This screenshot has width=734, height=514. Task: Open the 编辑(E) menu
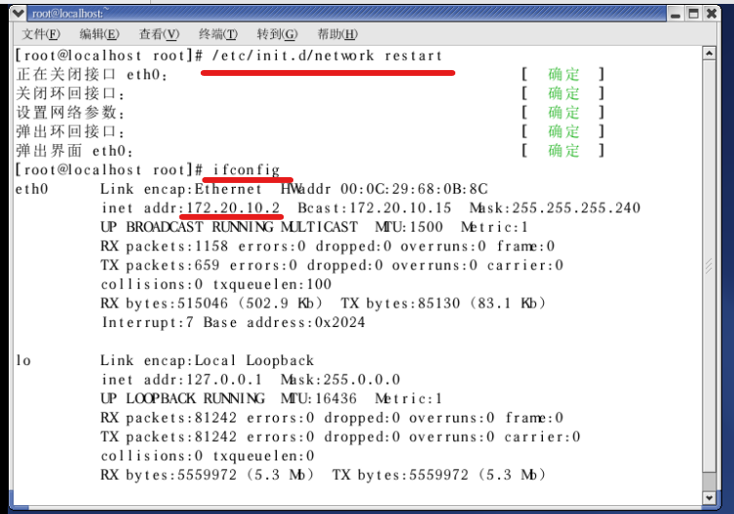pyautogui.click(x=99, y=34)
